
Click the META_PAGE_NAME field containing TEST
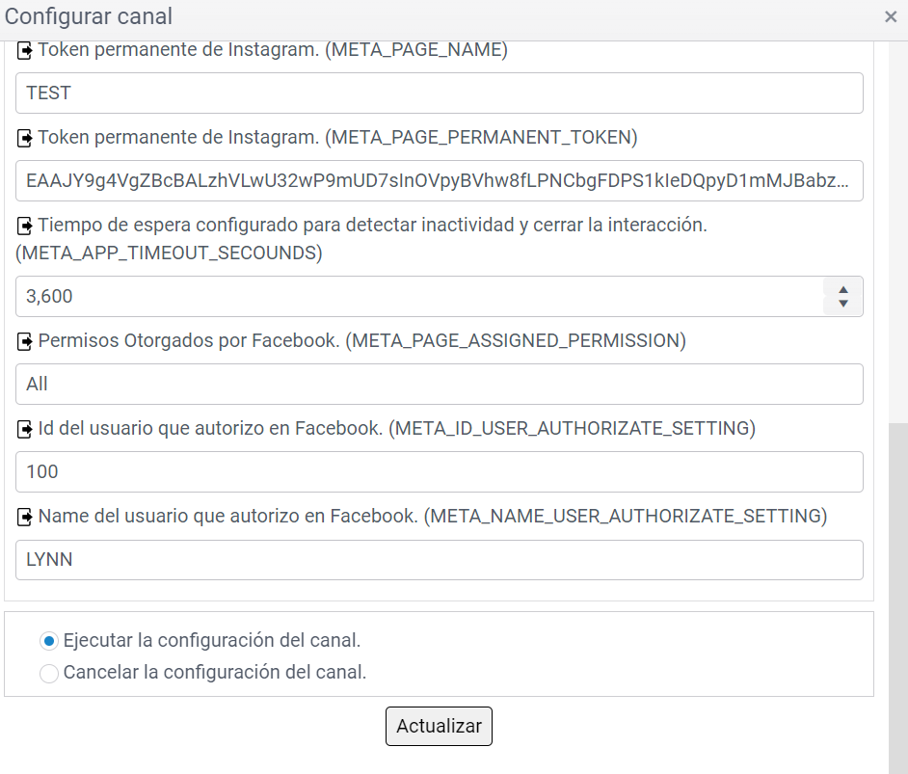click(x=439, y=93)
